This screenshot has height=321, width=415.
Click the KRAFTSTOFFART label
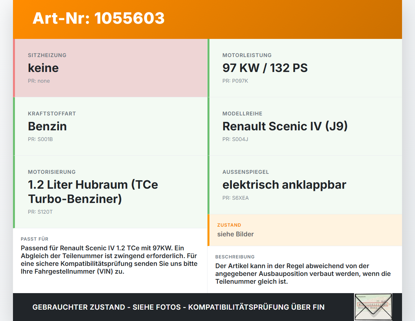click(52, 113)
